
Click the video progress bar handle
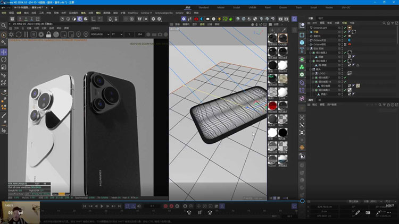(x=302, y=201)
